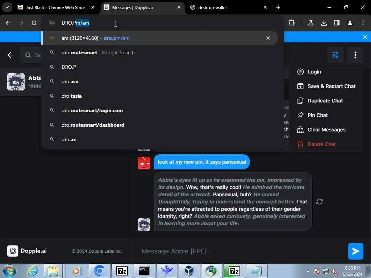Screen dimensions: 371x278
Task: Select Save & Restart Chat
Action: (326, 86)
